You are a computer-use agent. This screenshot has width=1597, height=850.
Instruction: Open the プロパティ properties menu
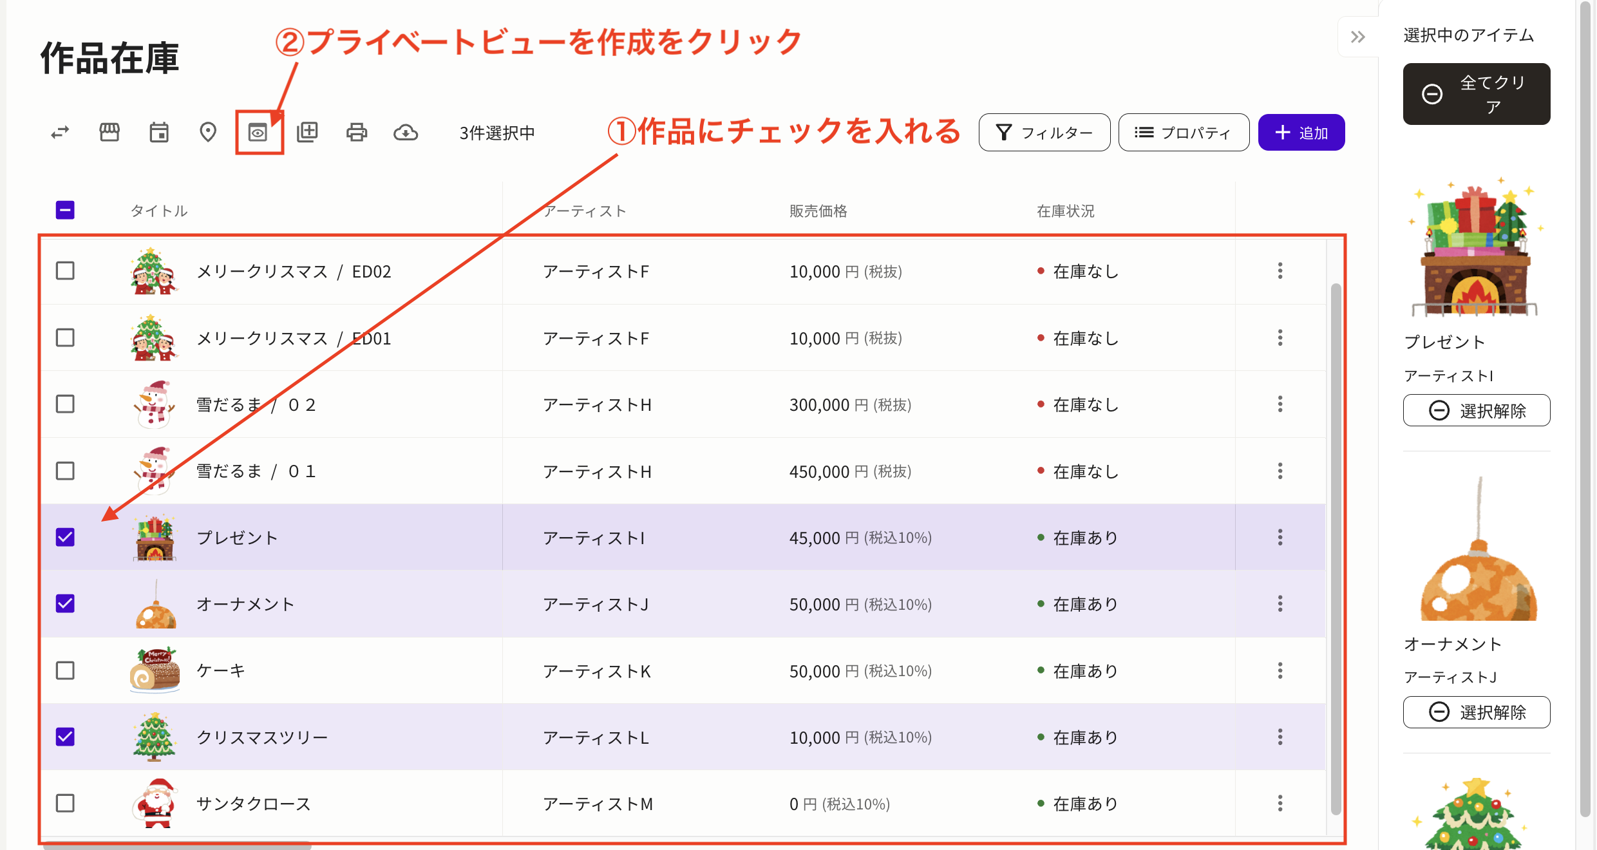(x=1184, y=133)
